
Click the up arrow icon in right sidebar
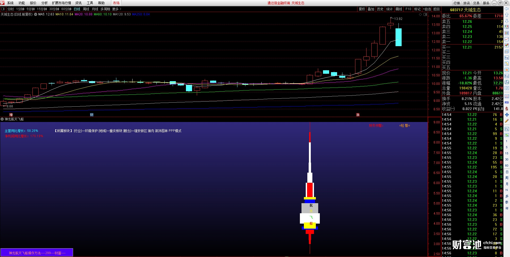tap(507, 15)
